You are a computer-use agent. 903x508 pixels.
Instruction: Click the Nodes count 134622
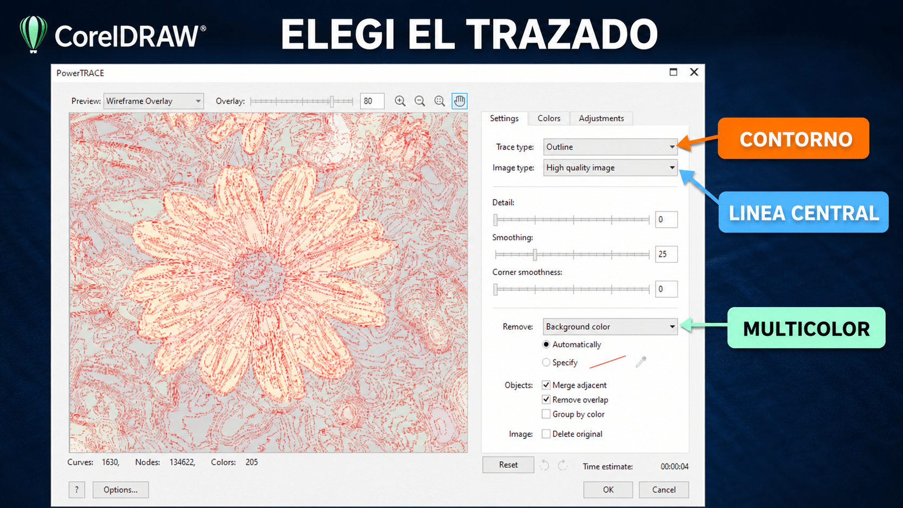[x=183, y=462]
